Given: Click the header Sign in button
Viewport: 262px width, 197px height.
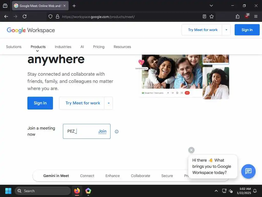Looking at the screenshot, I should pyautogui.click(x=247, y=30).
